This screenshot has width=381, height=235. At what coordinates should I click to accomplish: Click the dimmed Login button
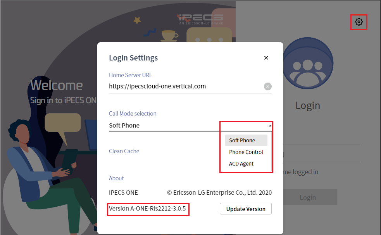pyautogui.click(x=308, y=197)
